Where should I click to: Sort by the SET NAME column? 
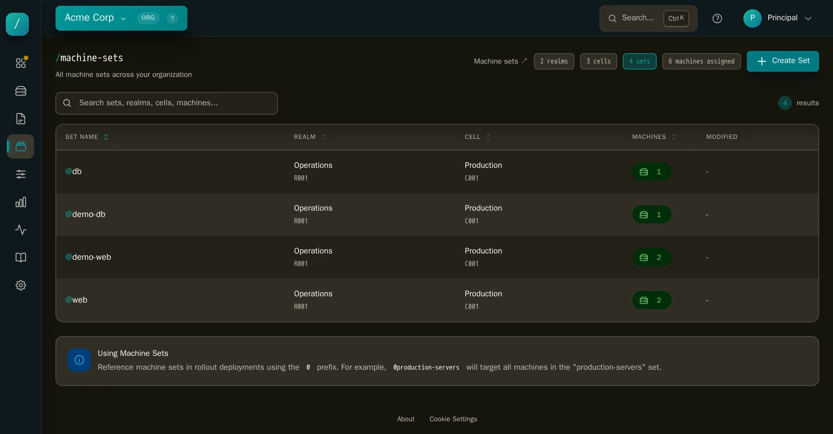coord(87,137)
